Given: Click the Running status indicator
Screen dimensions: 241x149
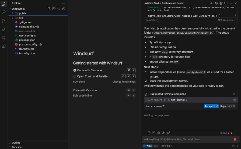Looking at the screenshot, I should point(226,133).
